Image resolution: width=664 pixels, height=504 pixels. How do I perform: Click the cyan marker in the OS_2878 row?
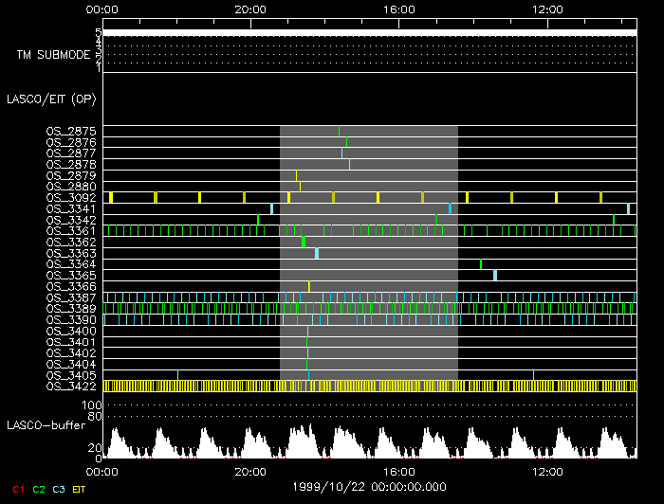pos(349,164)
